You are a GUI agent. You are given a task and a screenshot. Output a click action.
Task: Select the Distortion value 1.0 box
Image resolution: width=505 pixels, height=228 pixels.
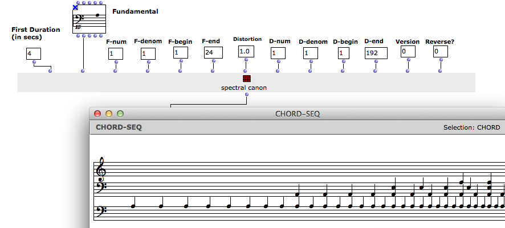pos(246,51)
